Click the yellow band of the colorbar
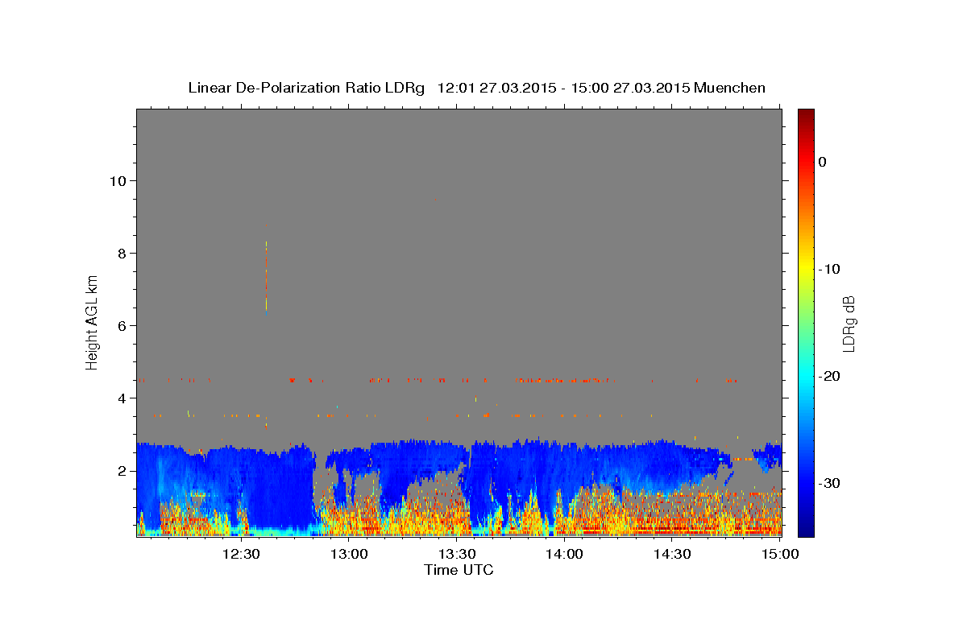 (x=806, y=269)
